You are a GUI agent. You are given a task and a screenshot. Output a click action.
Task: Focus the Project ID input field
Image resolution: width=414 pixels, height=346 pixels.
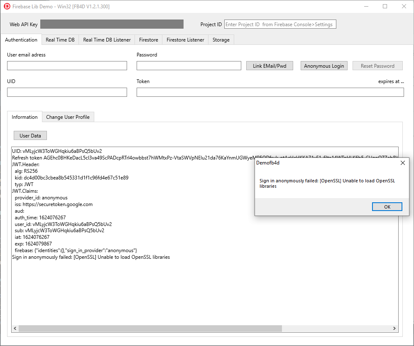[x=280, y=25]
